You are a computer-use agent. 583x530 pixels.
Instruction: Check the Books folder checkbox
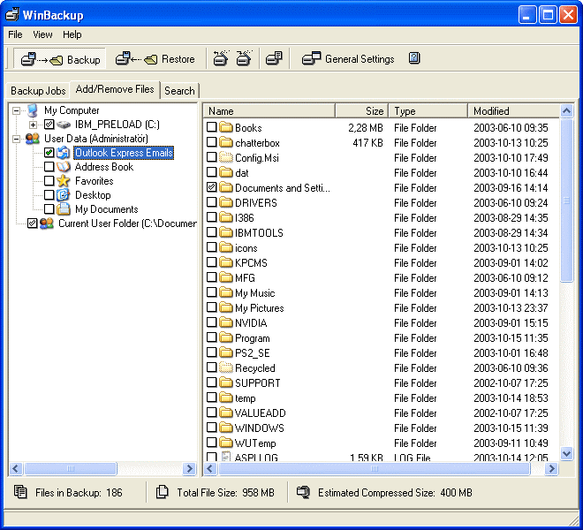pos(212,127)
